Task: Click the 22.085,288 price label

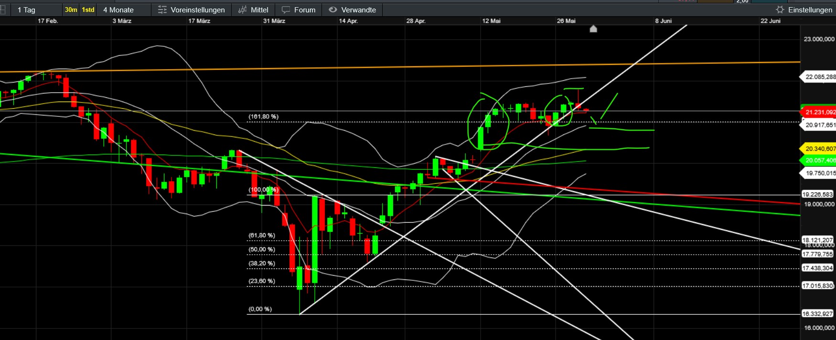Action: point(819,77)
